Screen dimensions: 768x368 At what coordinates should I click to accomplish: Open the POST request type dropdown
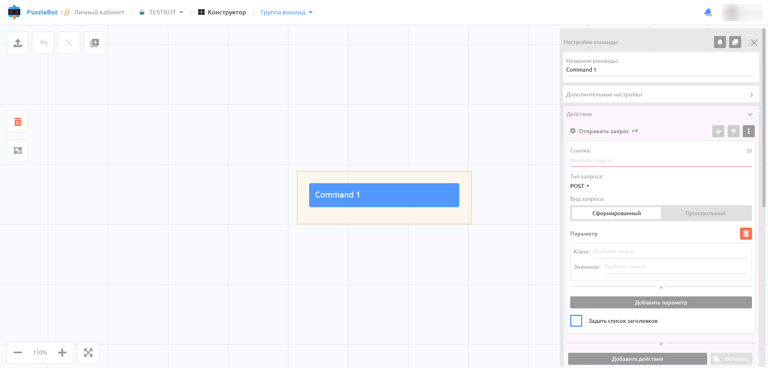tap(579, 186)
